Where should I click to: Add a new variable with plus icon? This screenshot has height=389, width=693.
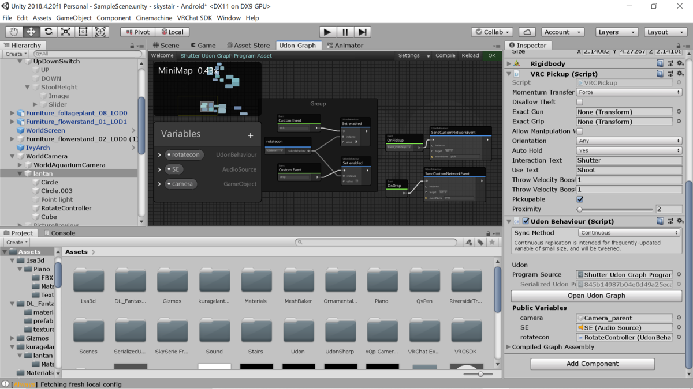click(251, 135)
